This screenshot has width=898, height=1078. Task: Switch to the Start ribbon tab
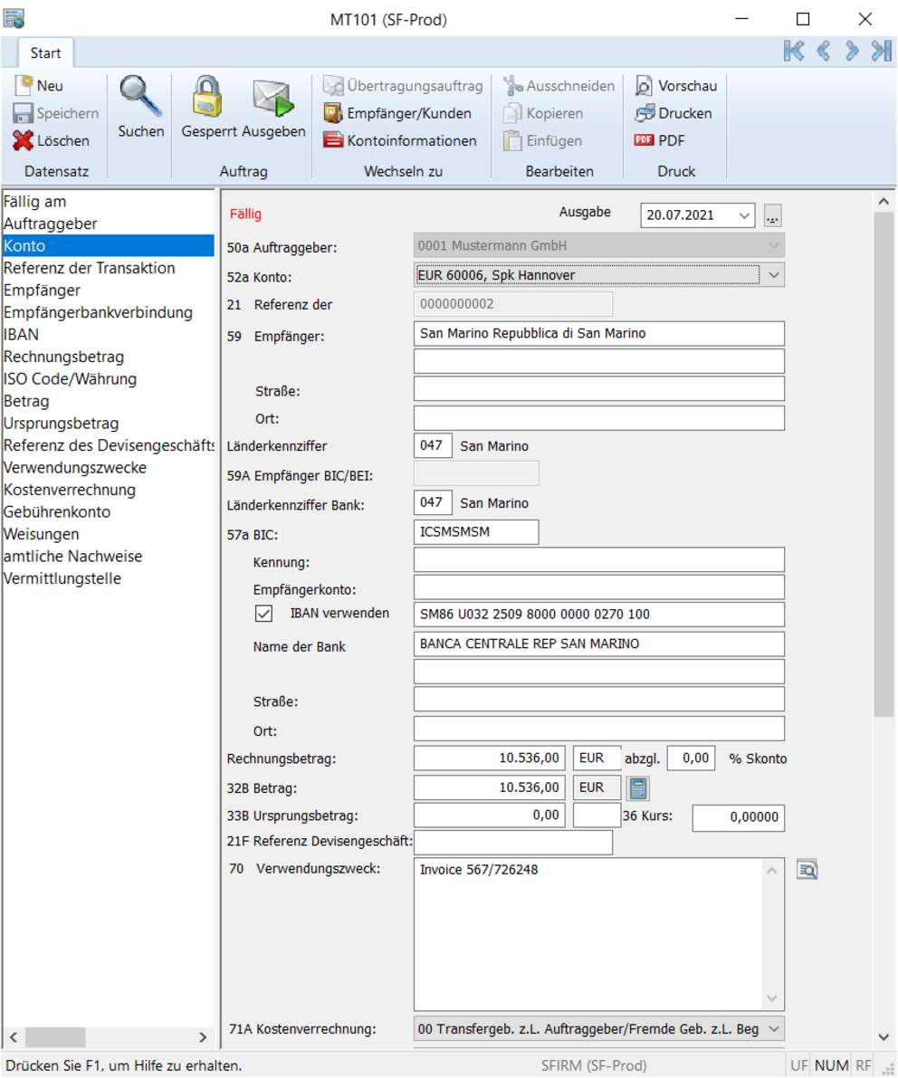[44, 52]
